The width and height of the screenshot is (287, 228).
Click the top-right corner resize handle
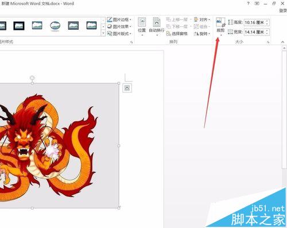119,83
